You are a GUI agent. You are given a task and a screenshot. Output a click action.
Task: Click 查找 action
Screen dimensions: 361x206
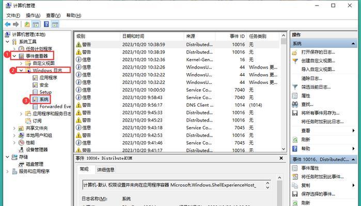point(307,105)
